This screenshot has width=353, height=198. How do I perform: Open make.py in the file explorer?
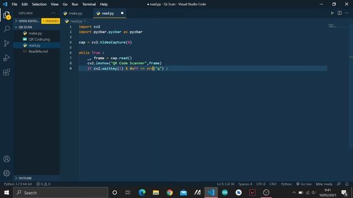[x=35, y=33]
